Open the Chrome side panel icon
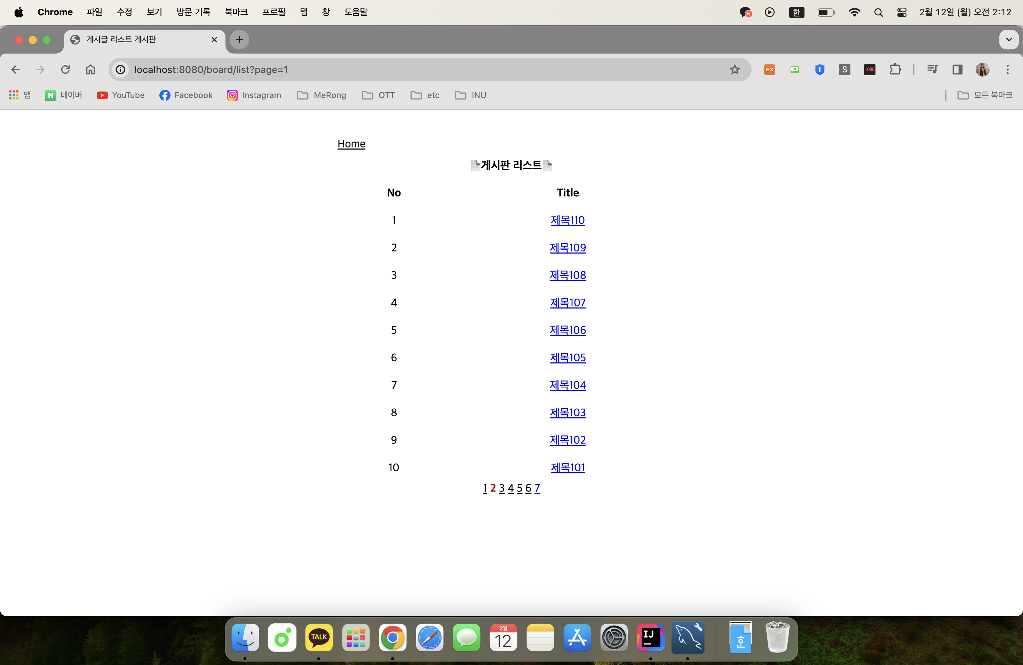The height and width of the screenshot is (665, 1023). [x=957, y=70]
